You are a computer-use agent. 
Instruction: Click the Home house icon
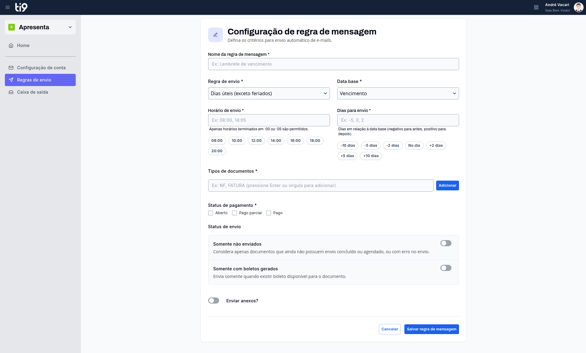[x=11, y=45]
